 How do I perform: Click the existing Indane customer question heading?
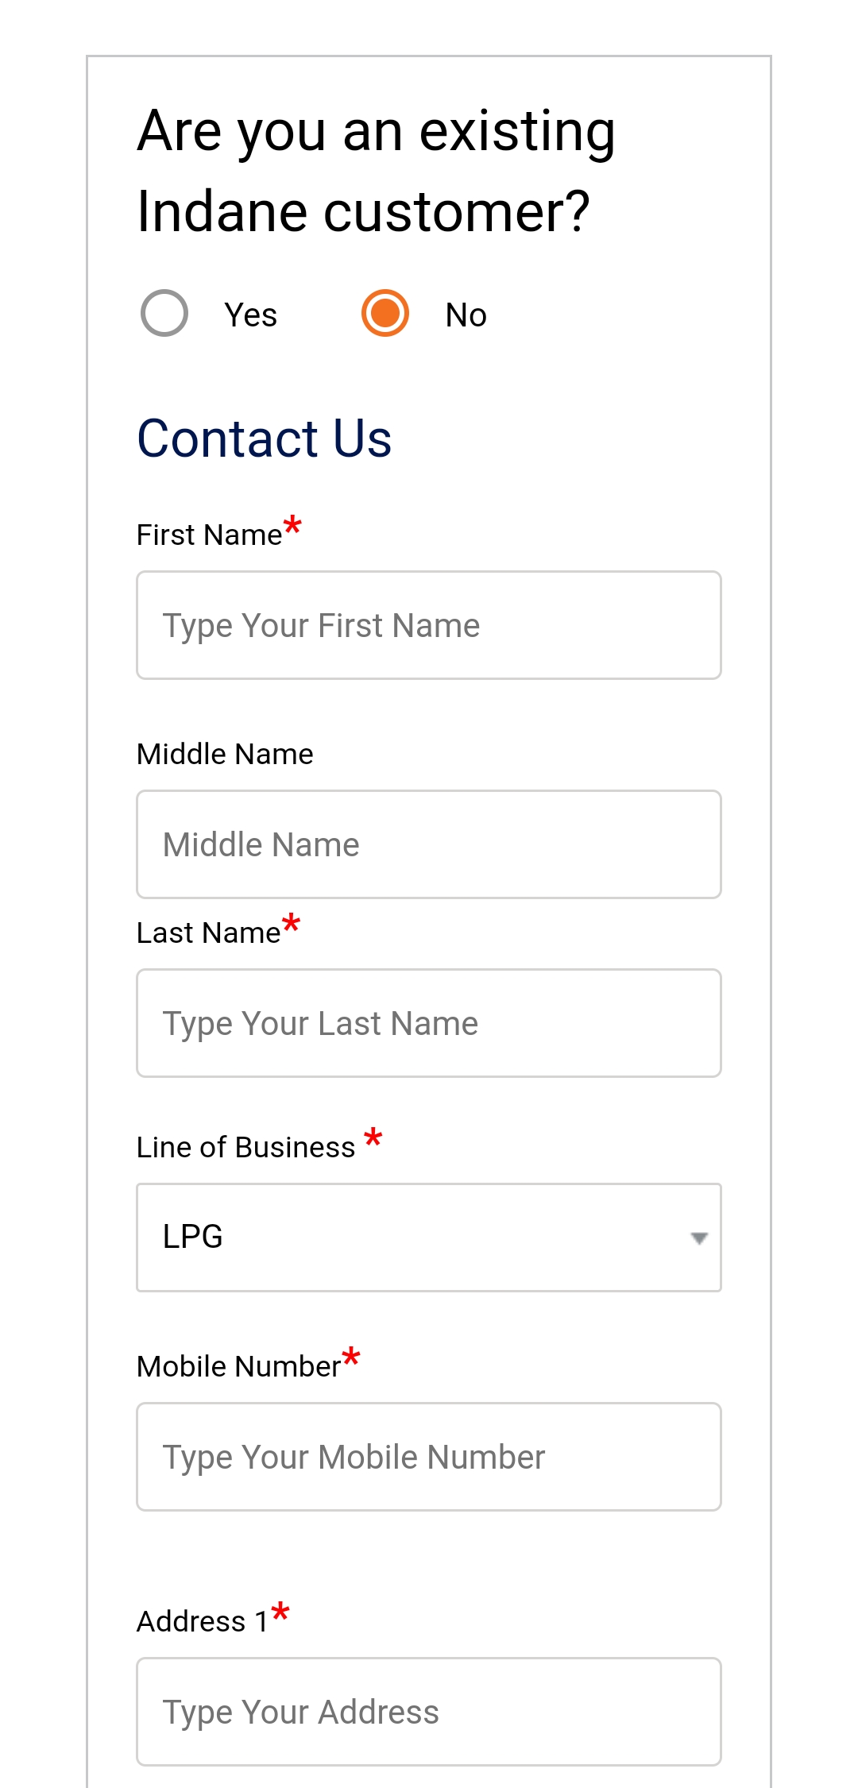[376, 171]
